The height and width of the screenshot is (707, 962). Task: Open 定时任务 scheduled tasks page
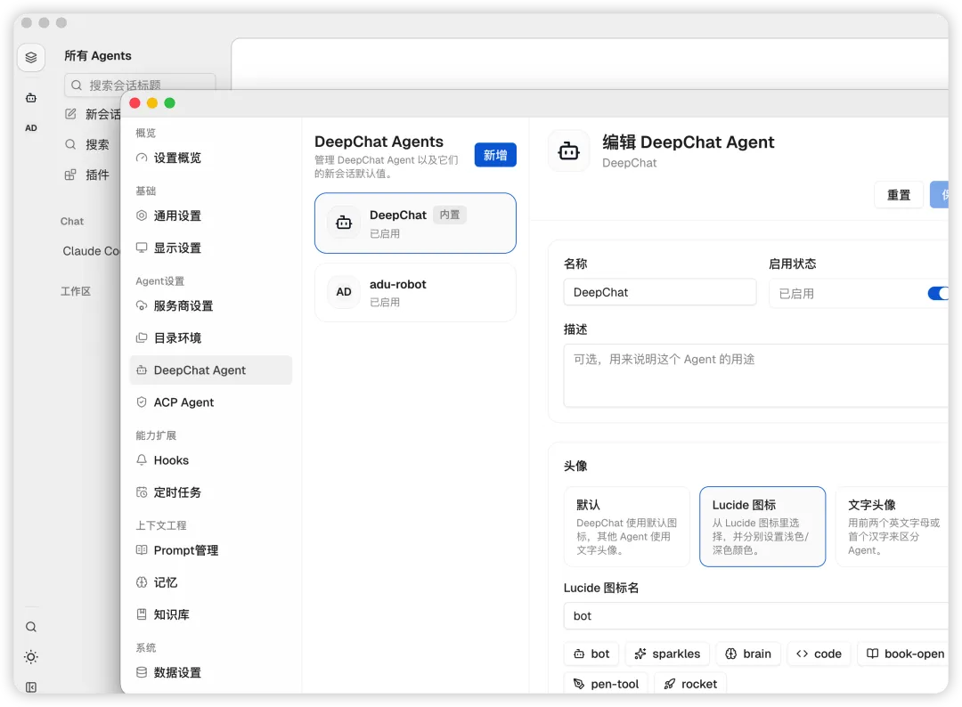[210, 492]
